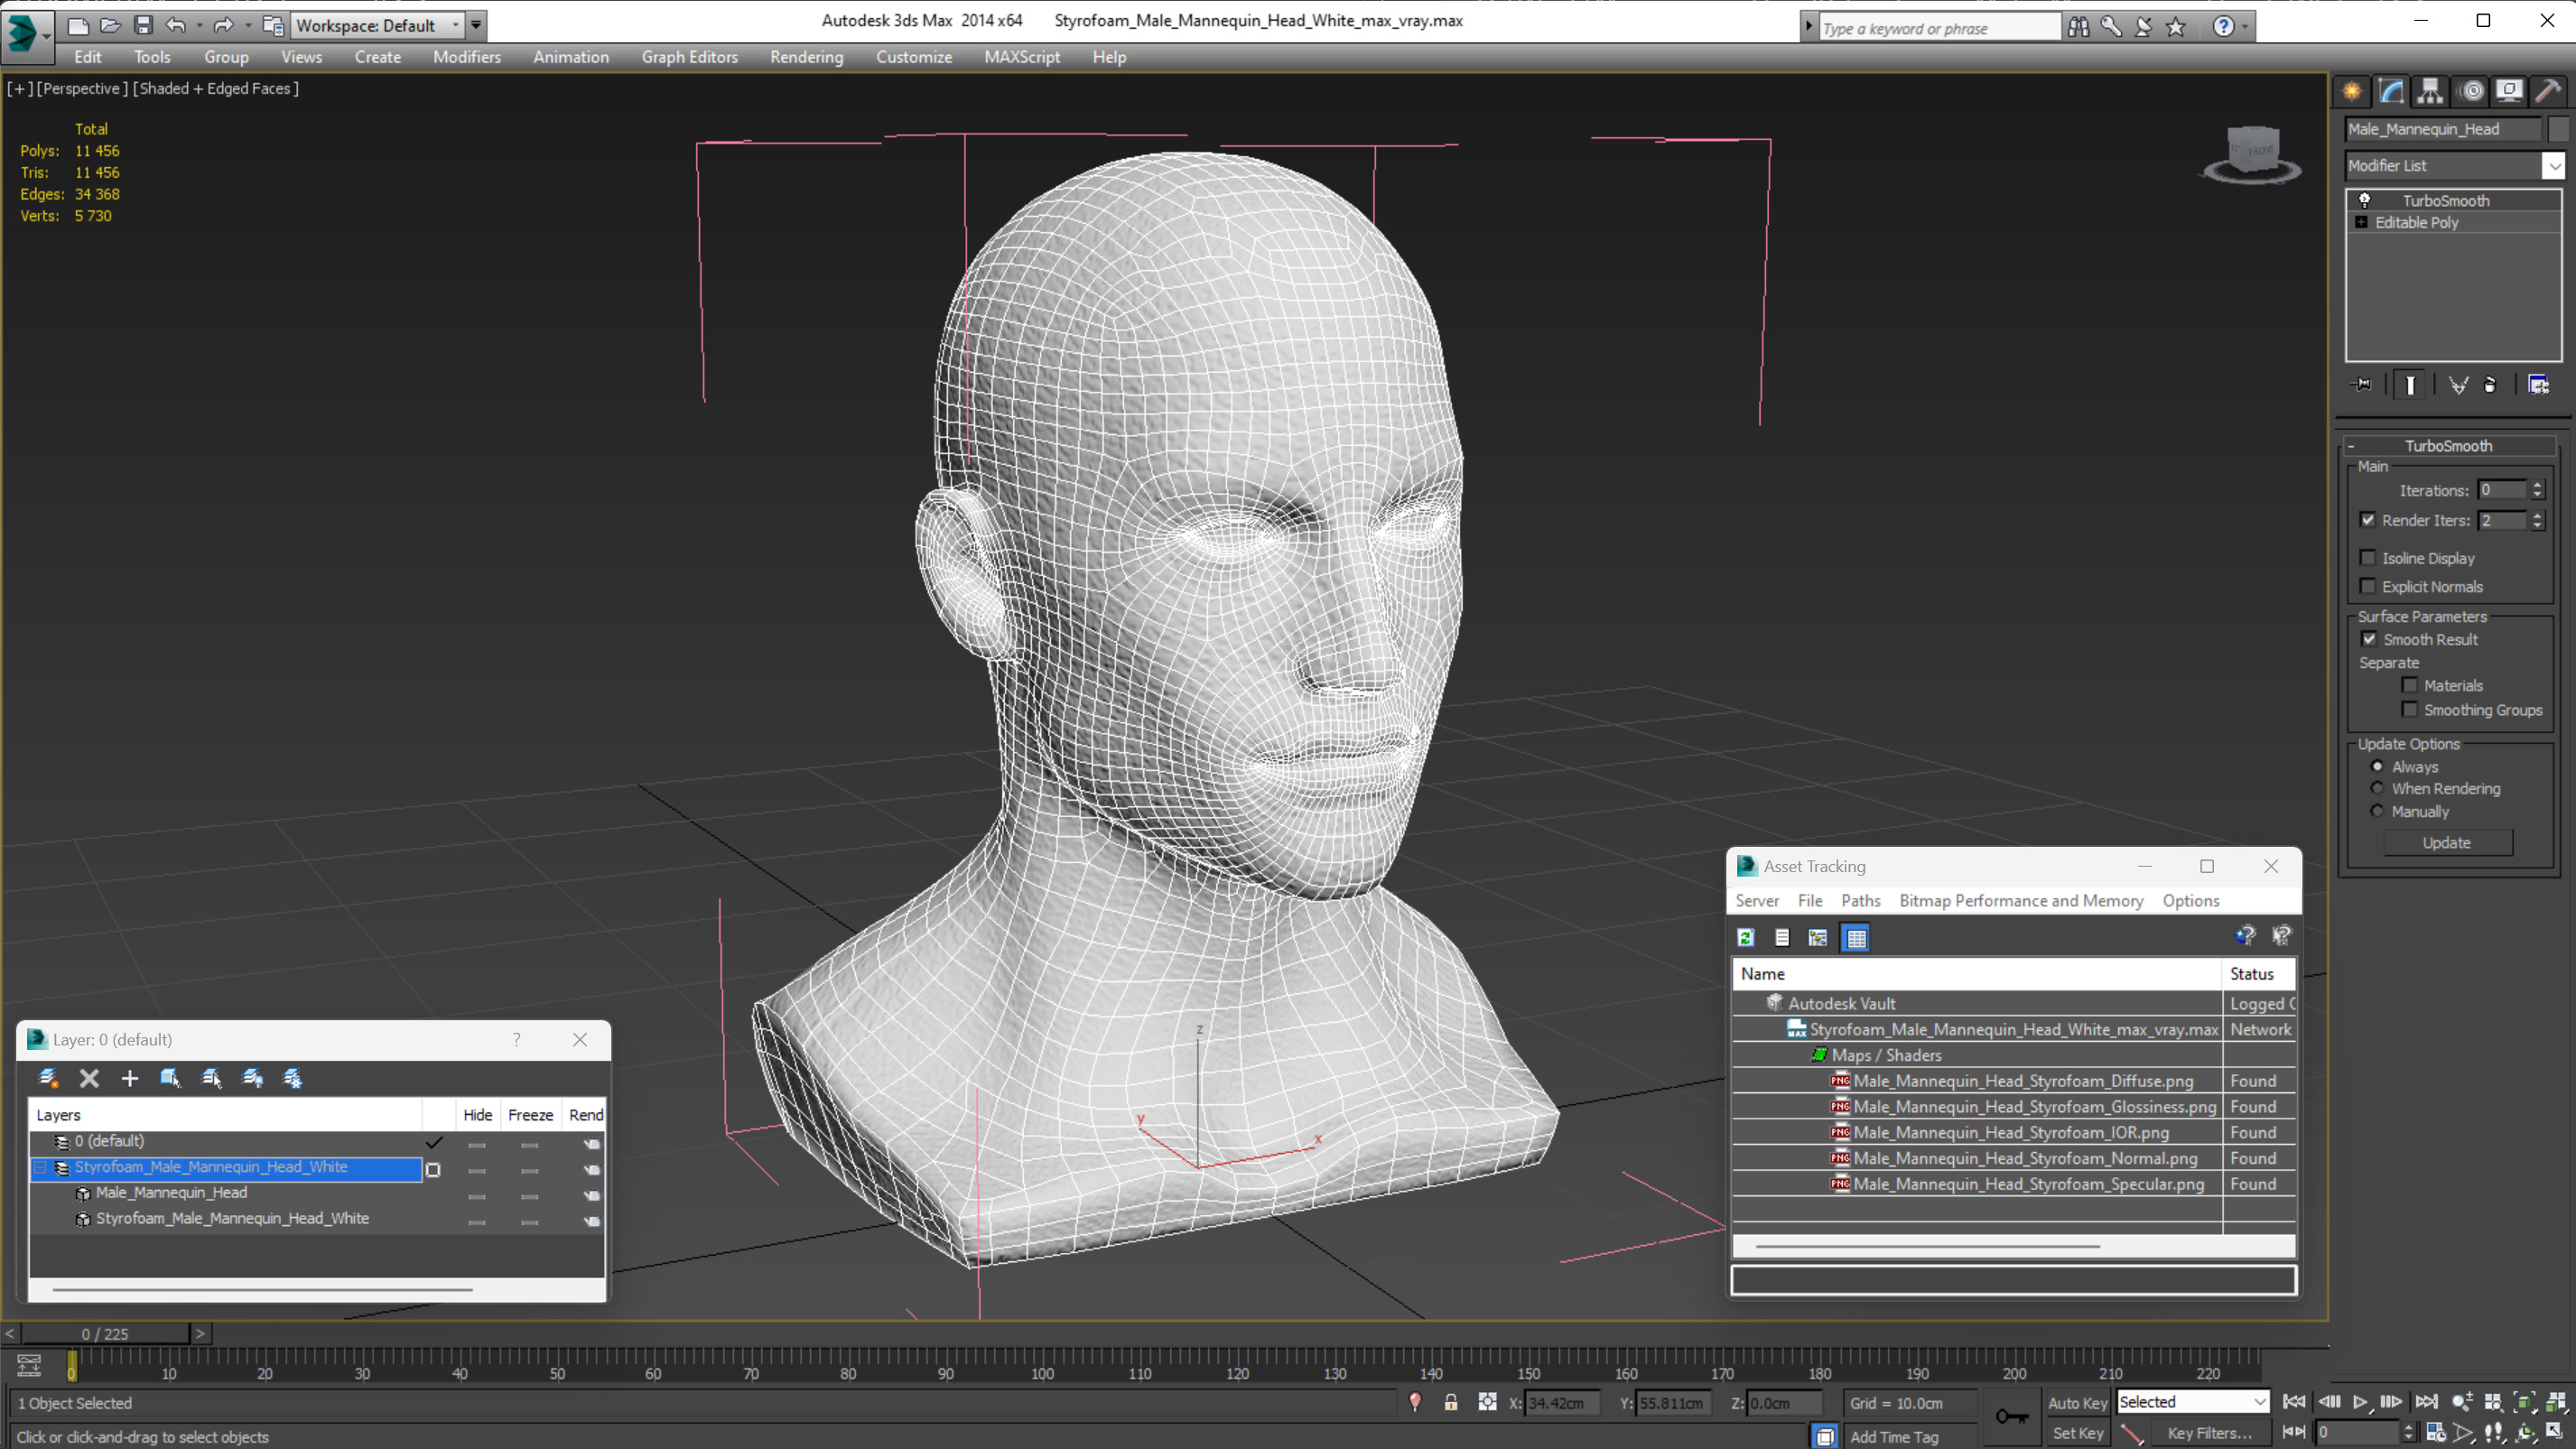
Task: Collapse the Styrofoam_Male_Mannequin_Head_White layer tree
Action: [41, 1167]
